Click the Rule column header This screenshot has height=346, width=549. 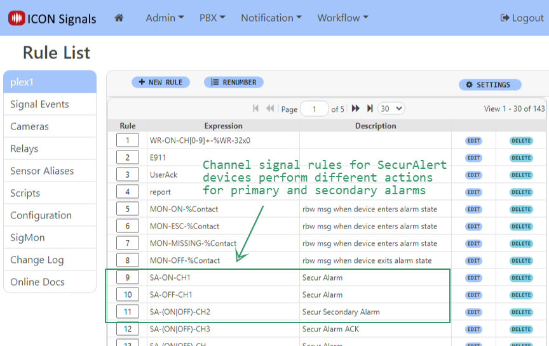click(x=128, y=126)
